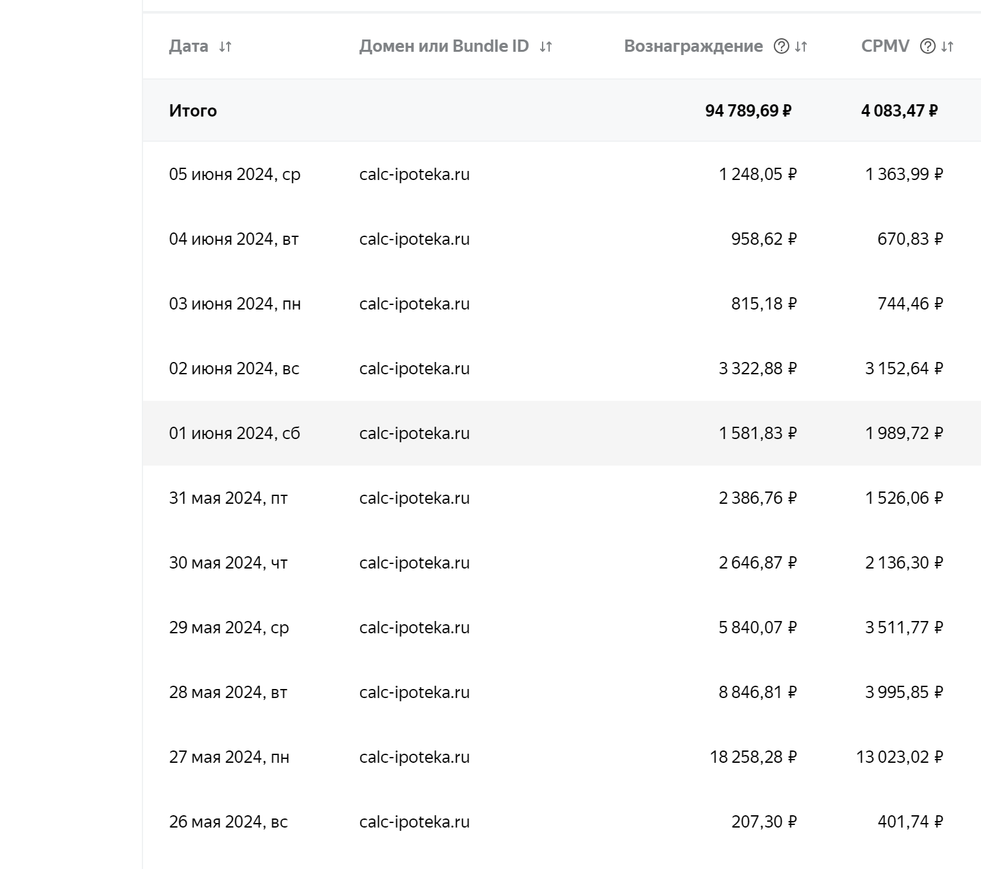The height and width of the screenshot is (869, 981).
Task: Click the CPMV header label
Action: tap(885, 47)
